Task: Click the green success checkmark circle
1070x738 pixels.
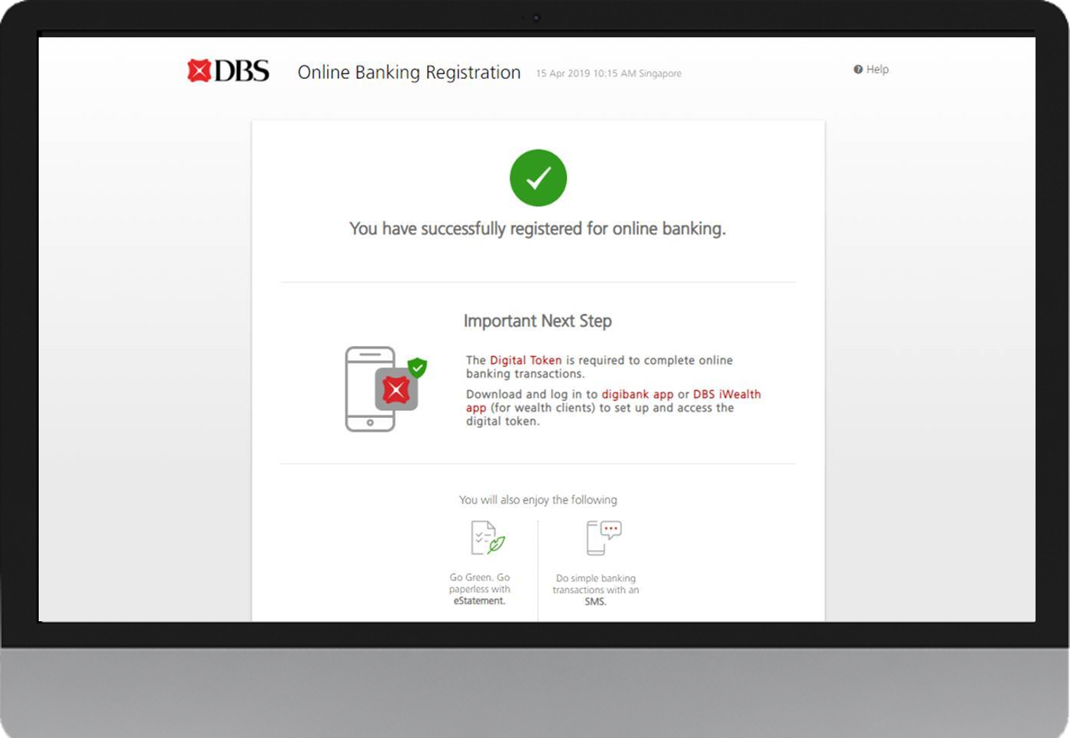Action: click(538, 178)
